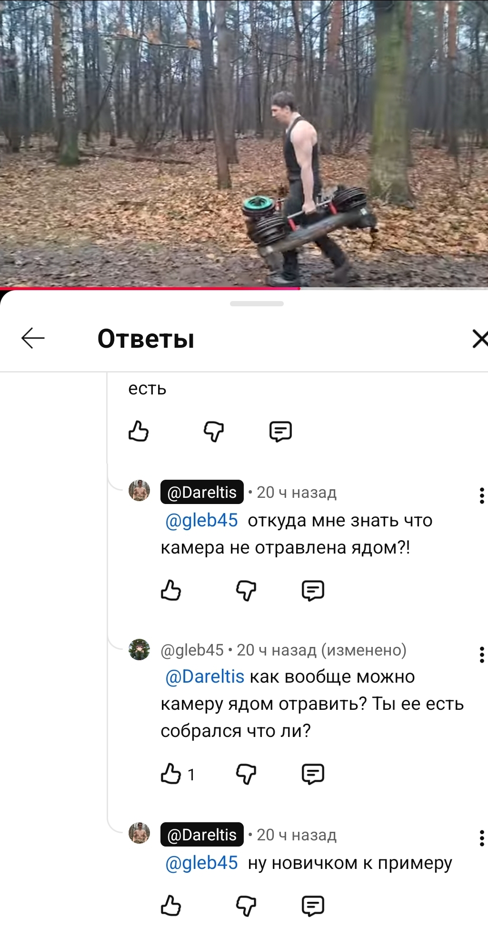Reply to the comment ending with 'есть'

coord(280,432)
